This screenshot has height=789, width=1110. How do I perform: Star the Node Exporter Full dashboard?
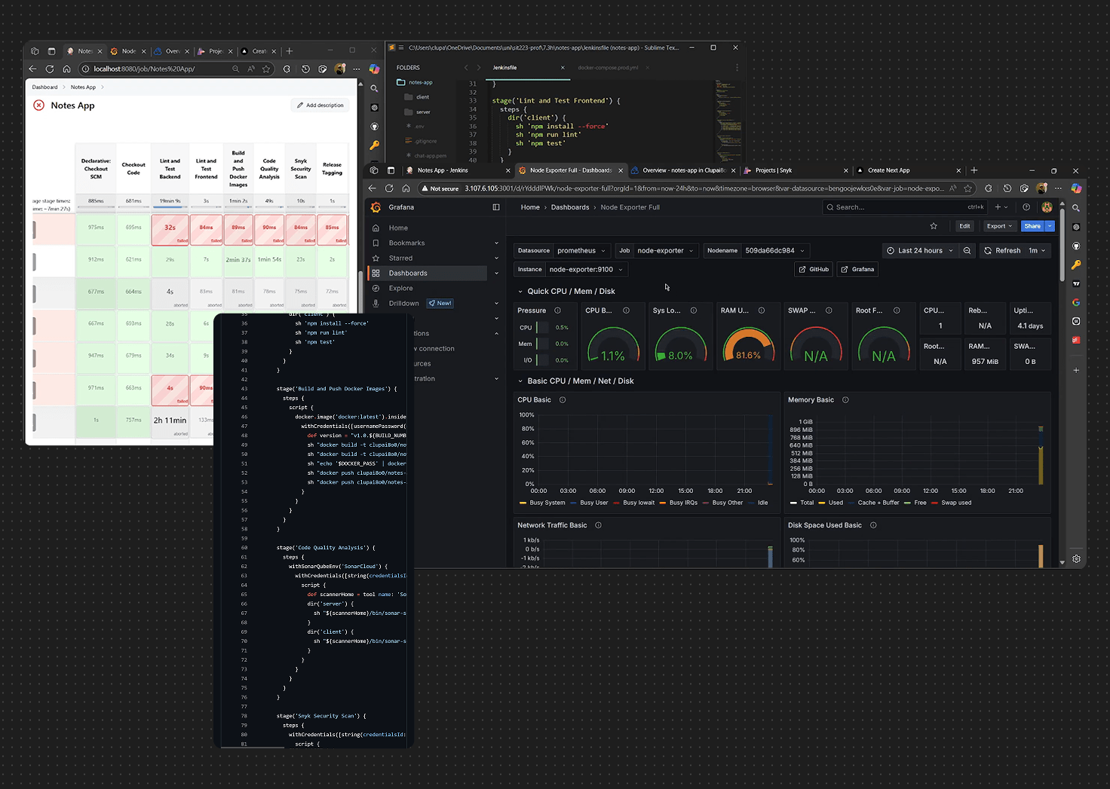(x=934, y=226)
